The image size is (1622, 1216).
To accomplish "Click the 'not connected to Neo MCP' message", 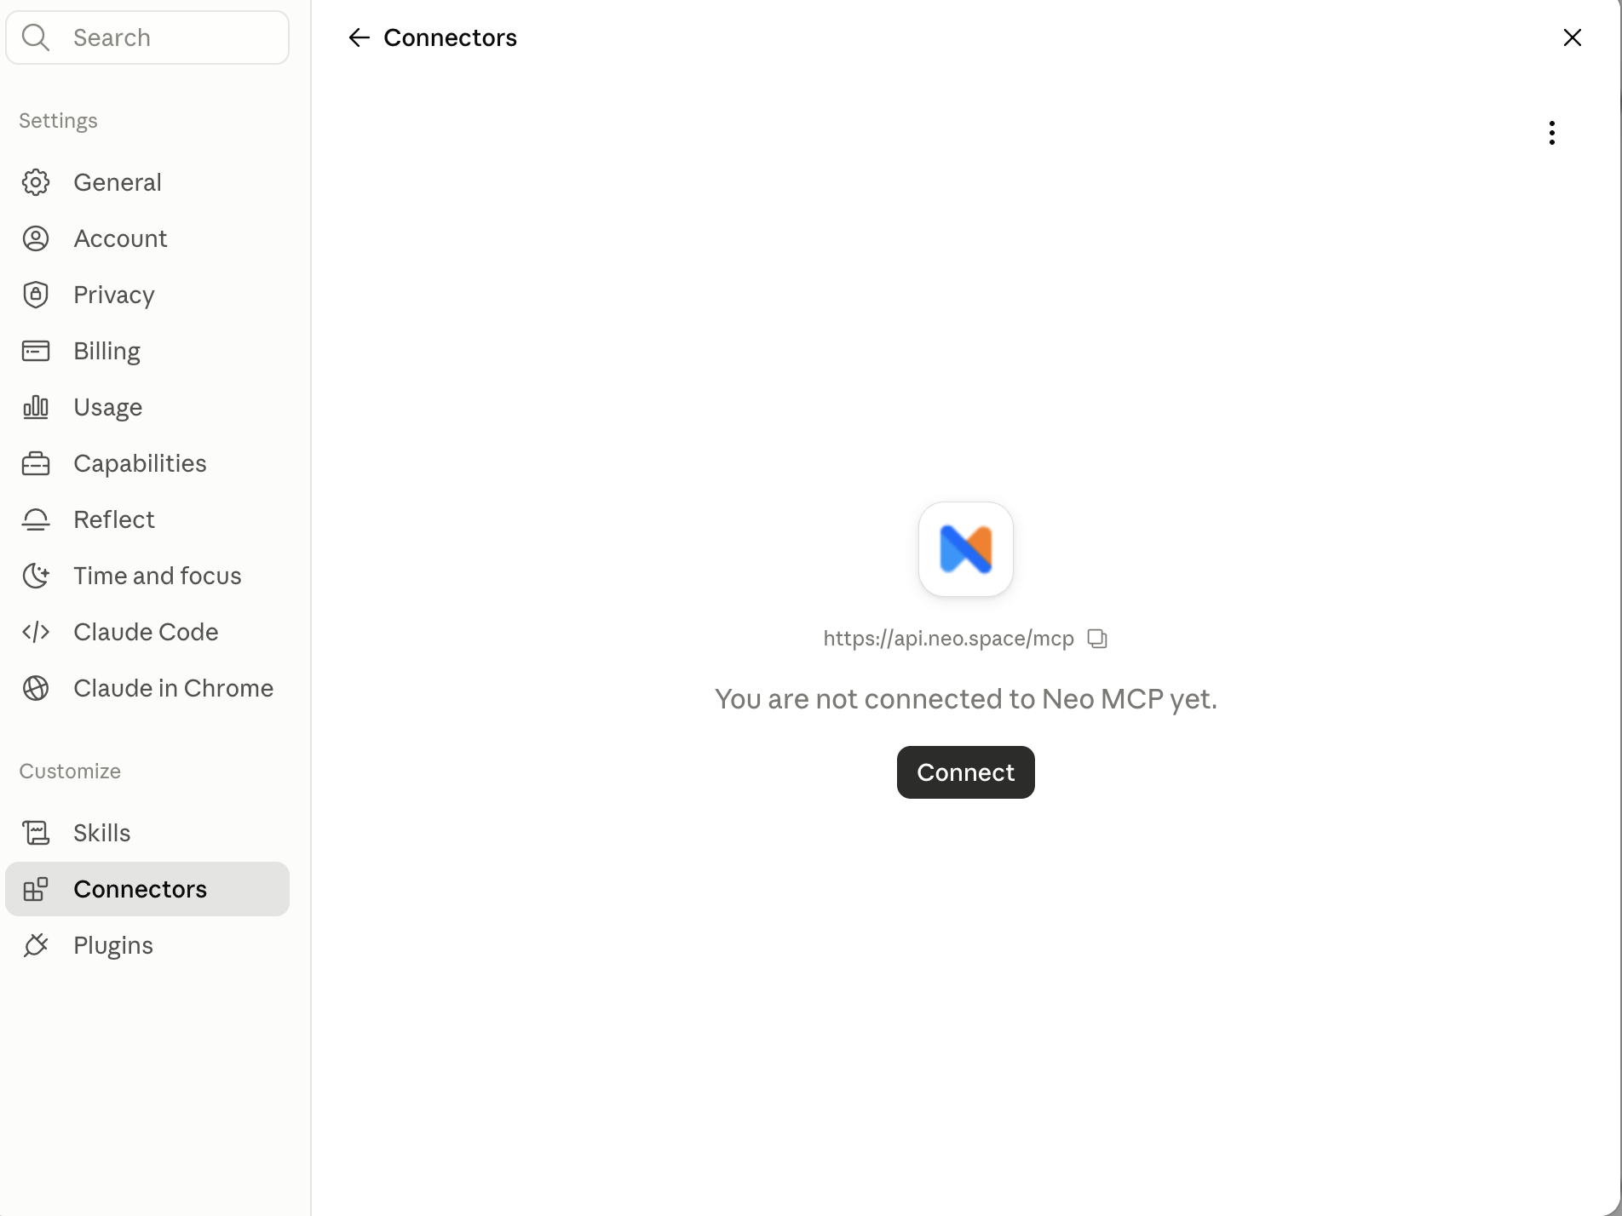I will pos(965,699).
